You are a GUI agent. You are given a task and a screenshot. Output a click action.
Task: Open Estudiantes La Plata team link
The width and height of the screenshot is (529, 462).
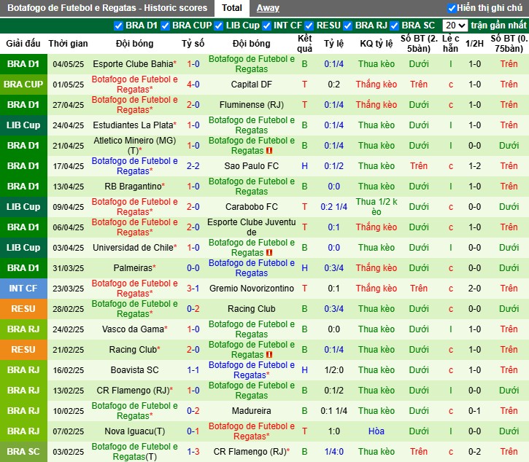133,125
